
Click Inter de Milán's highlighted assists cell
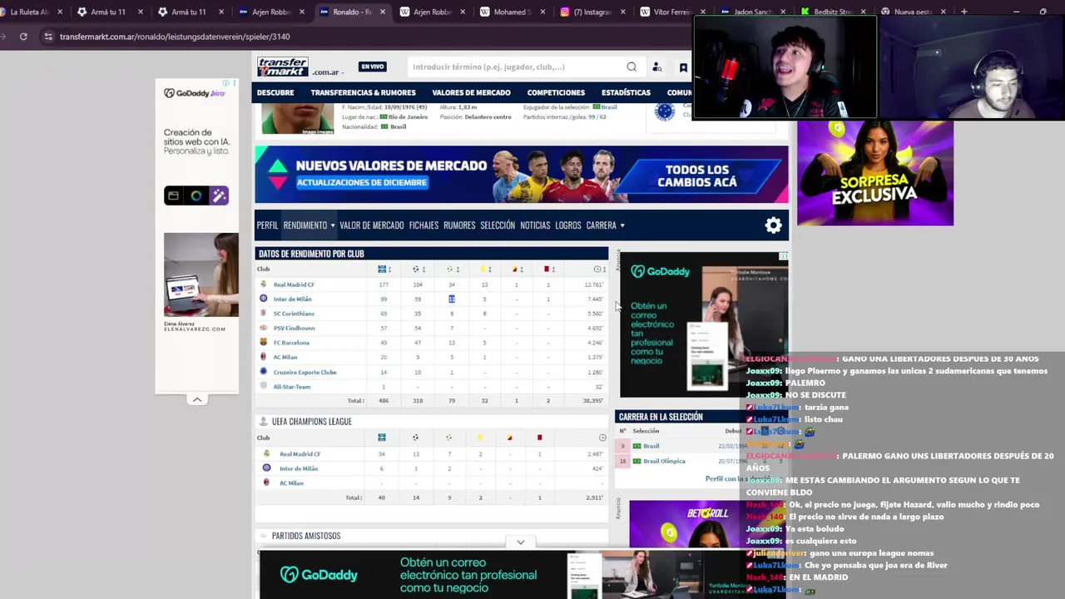pos(452,299)
